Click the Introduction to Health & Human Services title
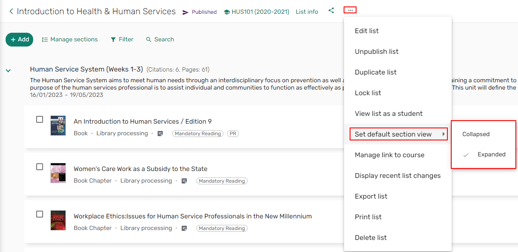518x252 pixels. click(96, 12)
